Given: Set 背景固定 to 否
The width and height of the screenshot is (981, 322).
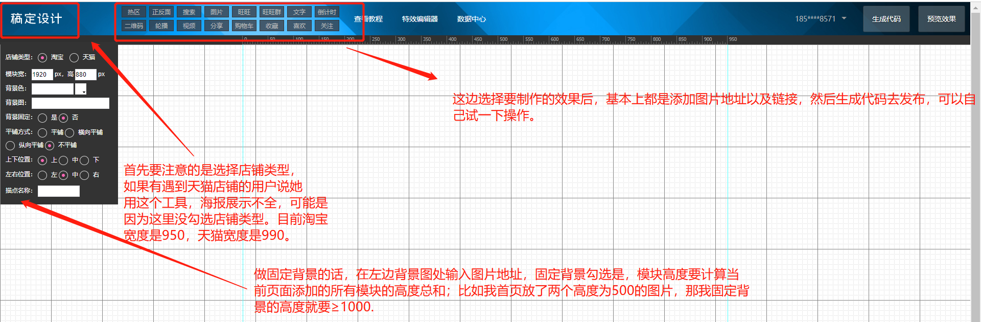Looking at the screenshot, I should click(x=63, y=118).
